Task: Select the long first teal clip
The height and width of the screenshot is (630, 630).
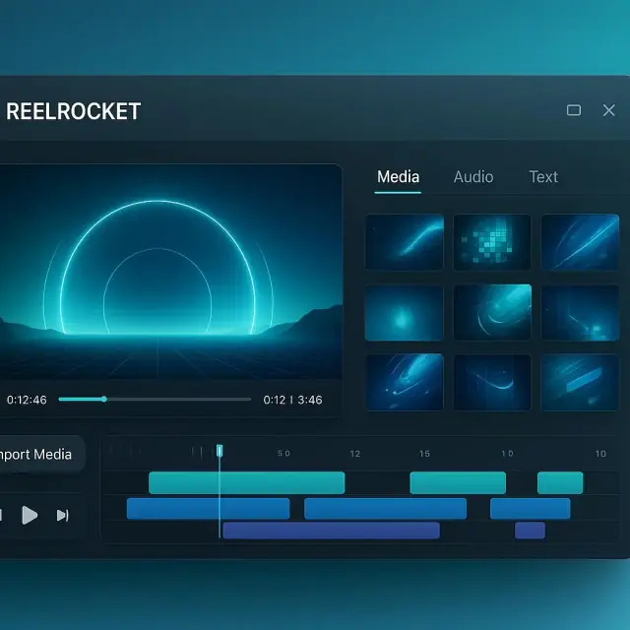Action: 247,482
